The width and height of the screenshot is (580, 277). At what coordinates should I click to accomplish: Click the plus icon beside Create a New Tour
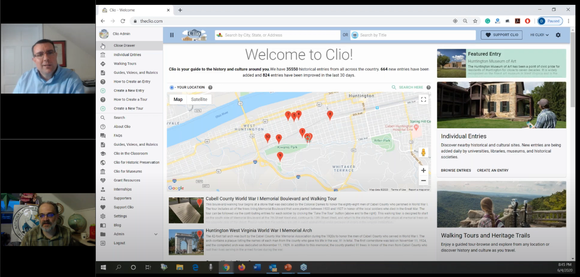103,109
